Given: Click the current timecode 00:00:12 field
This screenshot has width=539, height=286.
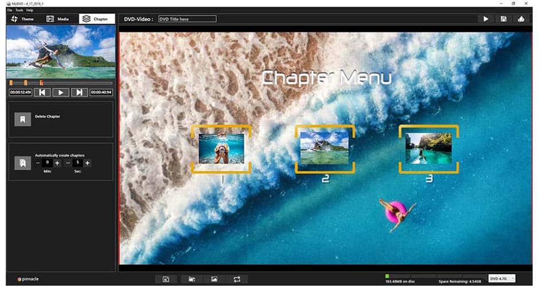Looking at the screenshot, I should click(20, 92).
